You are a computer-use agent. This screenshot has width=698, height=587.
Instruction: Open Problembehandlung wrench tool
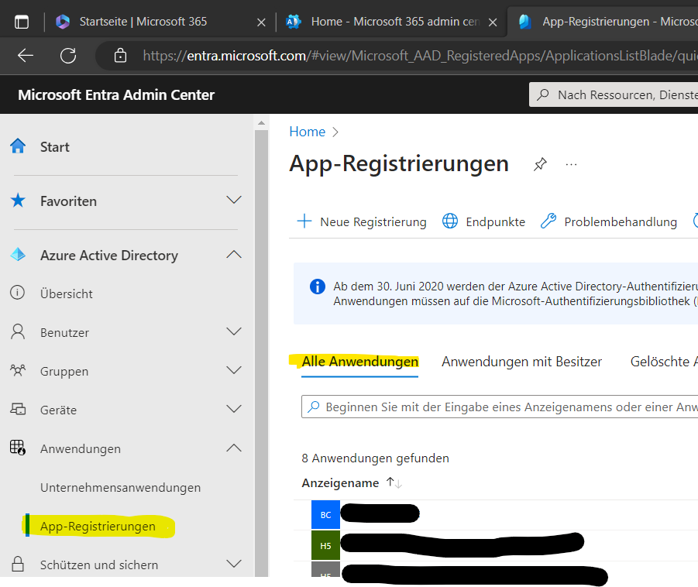point(608,221)
